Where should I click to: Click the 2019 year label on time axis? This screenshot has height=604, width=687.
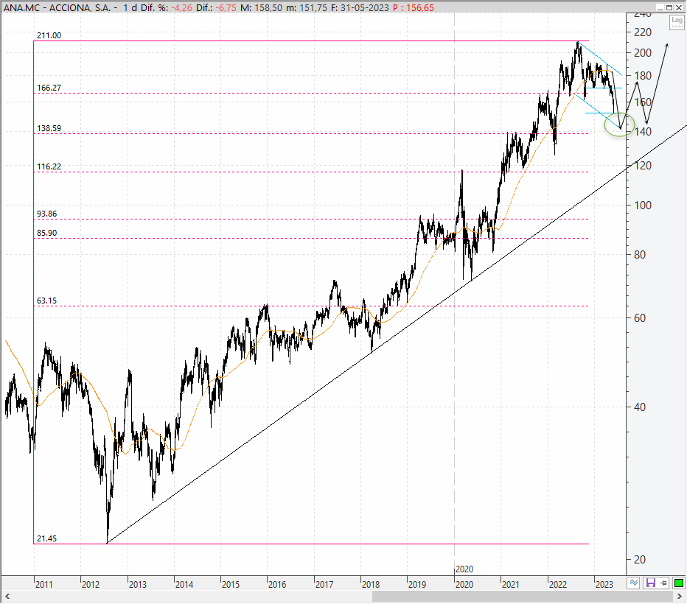point(417,584)
